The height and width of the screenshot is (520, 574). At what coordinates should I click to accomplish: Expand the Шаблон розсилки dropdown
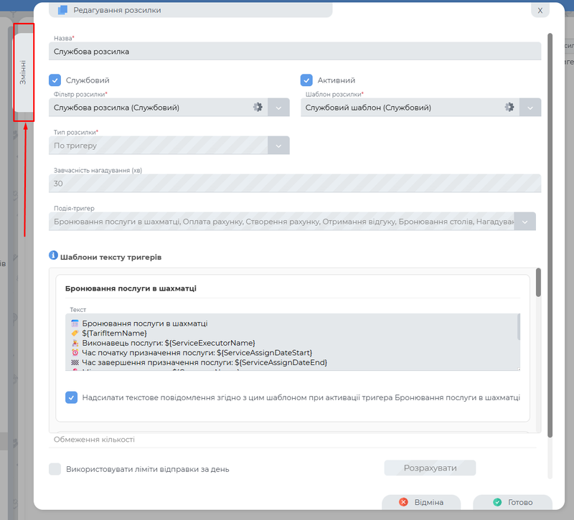pyautogui.click(x=529, y=107)
